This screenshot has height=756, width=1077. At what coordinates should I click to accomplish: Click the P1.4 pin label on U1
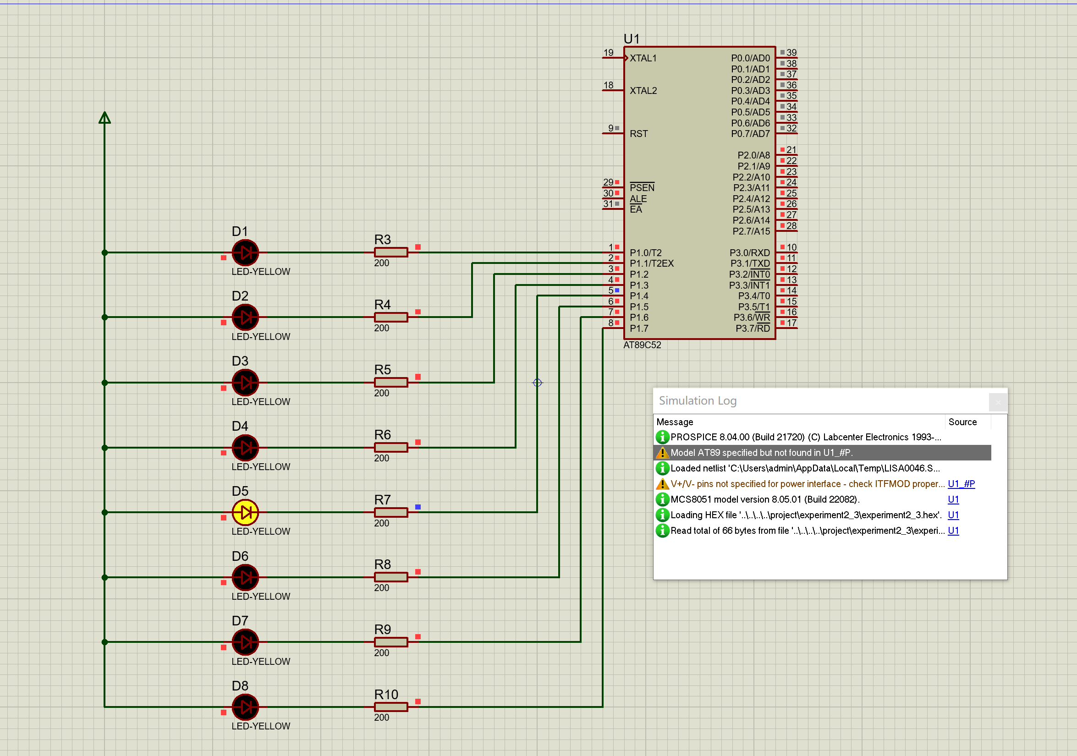639,296
